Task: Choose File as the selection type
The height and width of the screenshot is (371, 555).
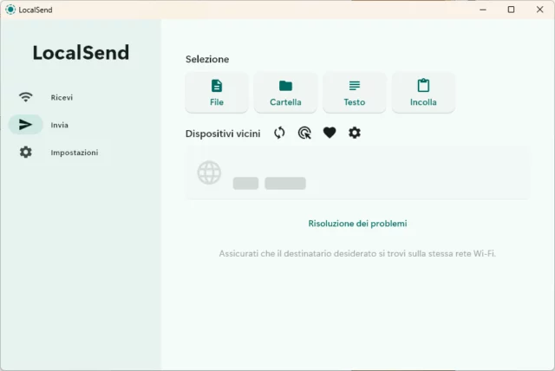Action: pos(217,92)
